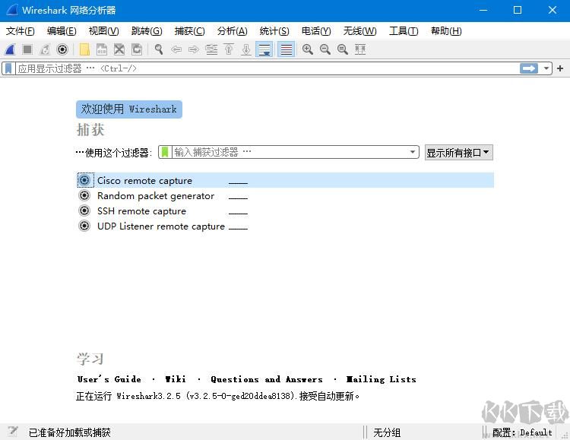Open display filter history dropdown arrow
Viewport: 570px width, 440px height.
click(546, 68)
